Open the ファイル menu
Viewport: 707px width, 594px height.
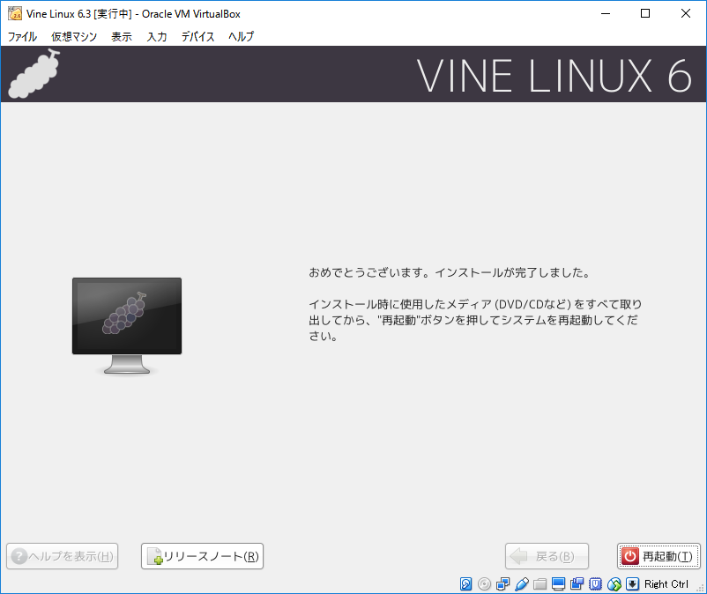pyautogui.click(x=23, y=37)
